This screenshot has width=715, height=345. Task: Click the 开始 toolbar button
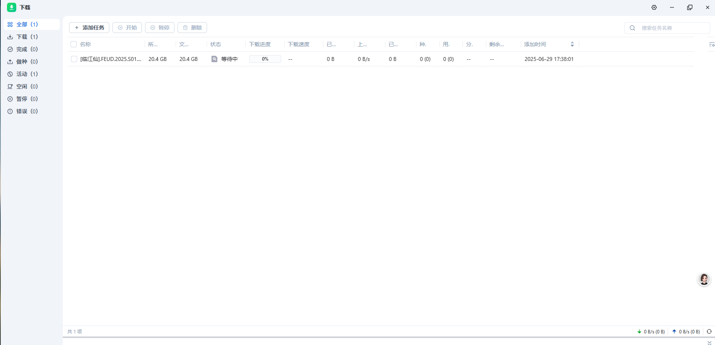[x=127, y=28]
